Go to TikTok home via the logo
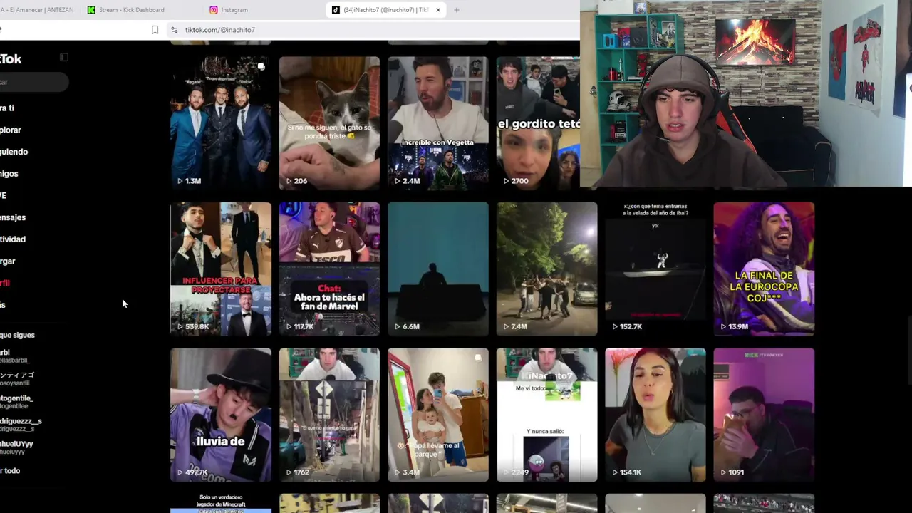 pyautogui.click(x=11, y=59)
